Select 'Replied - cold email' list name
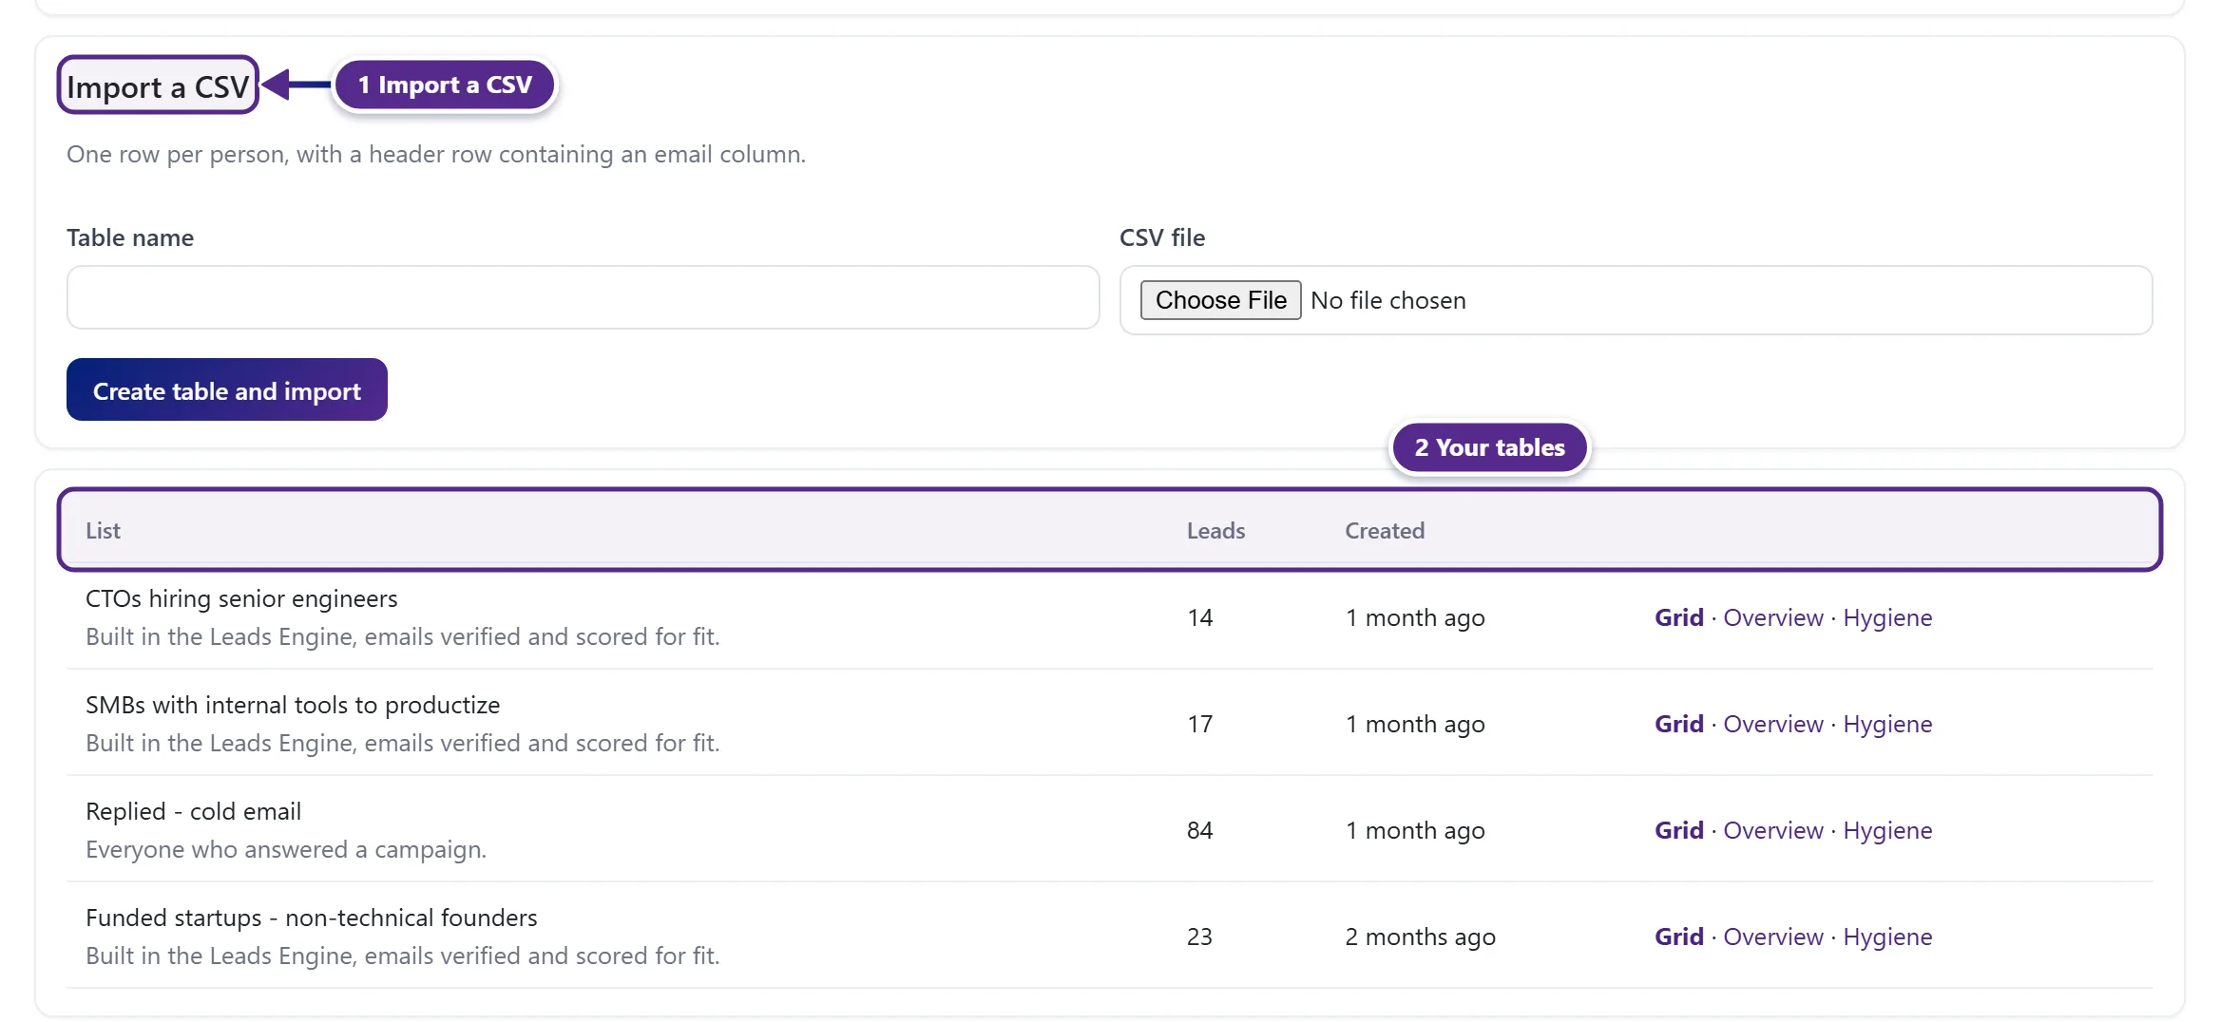Viewport: 2220px width, 1022px height. [193, 811]
